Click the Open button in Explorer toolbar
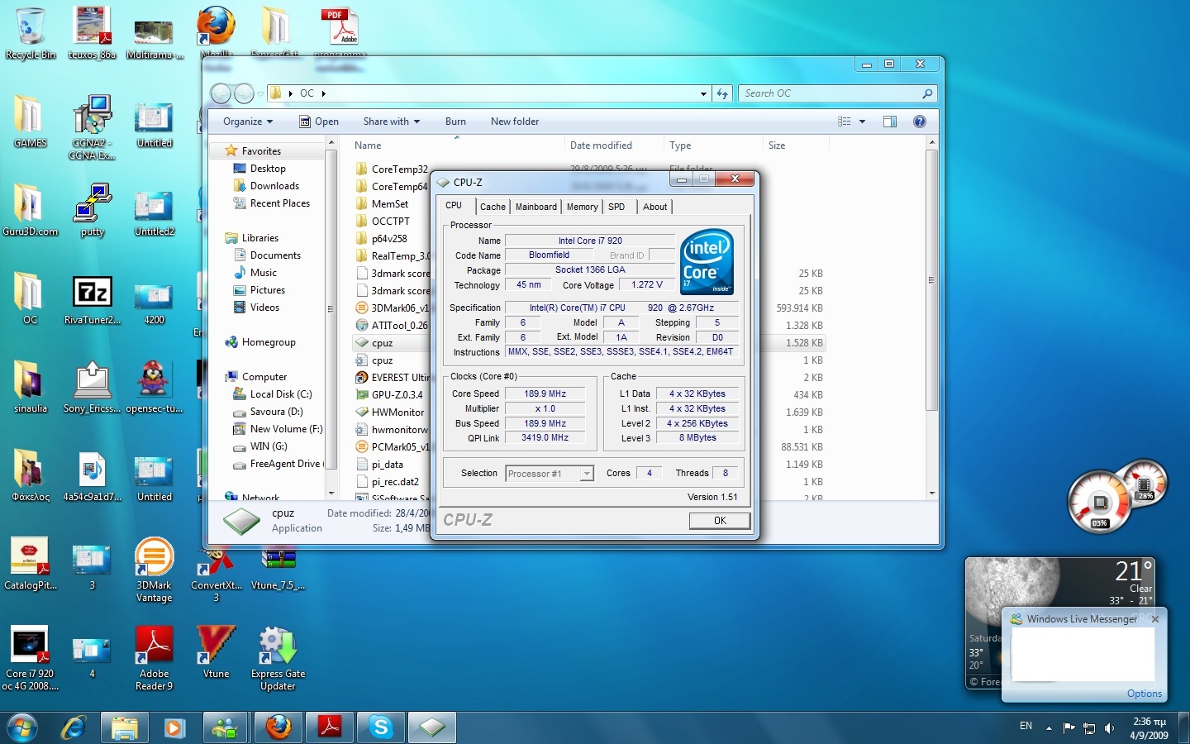This screenshot has height=744, width=1190. 319,122
